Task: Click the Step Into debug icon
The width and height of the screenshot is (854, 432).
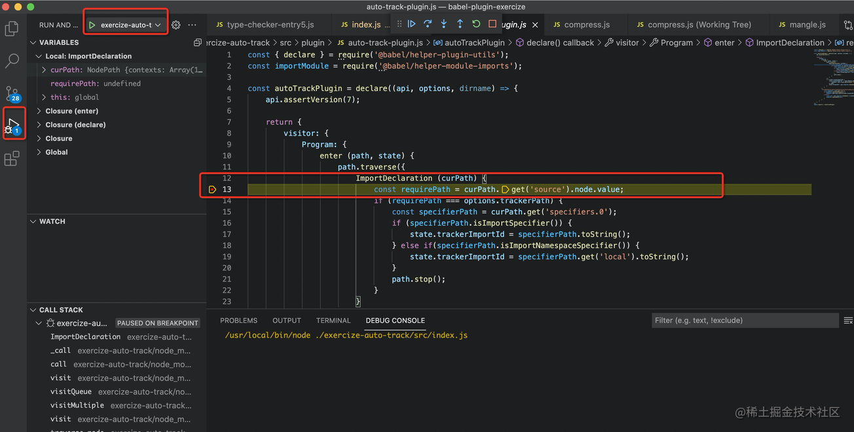Action: [x=444, y=24]
